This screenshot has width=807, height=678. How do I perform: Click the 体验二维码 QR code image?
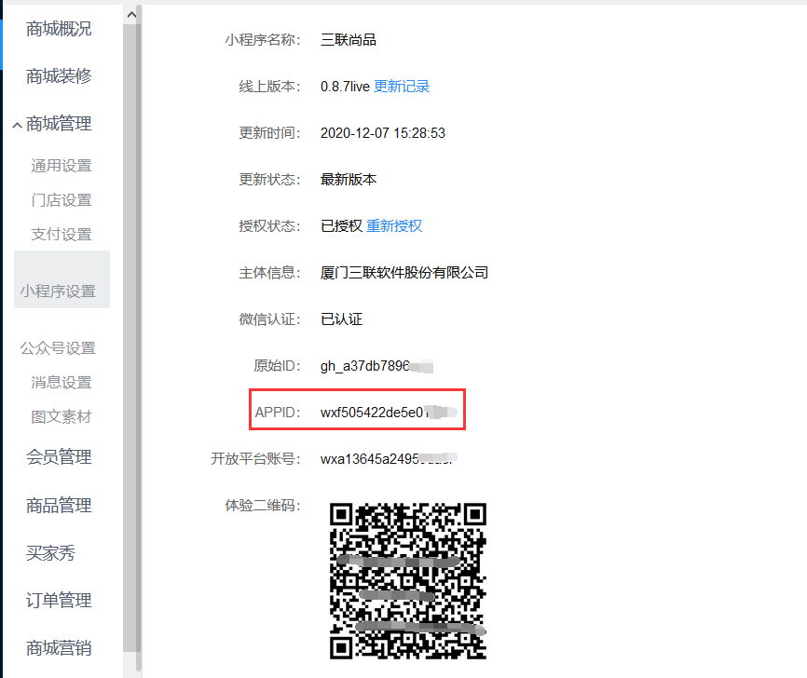pyautogui.click(x=407, y=581)
